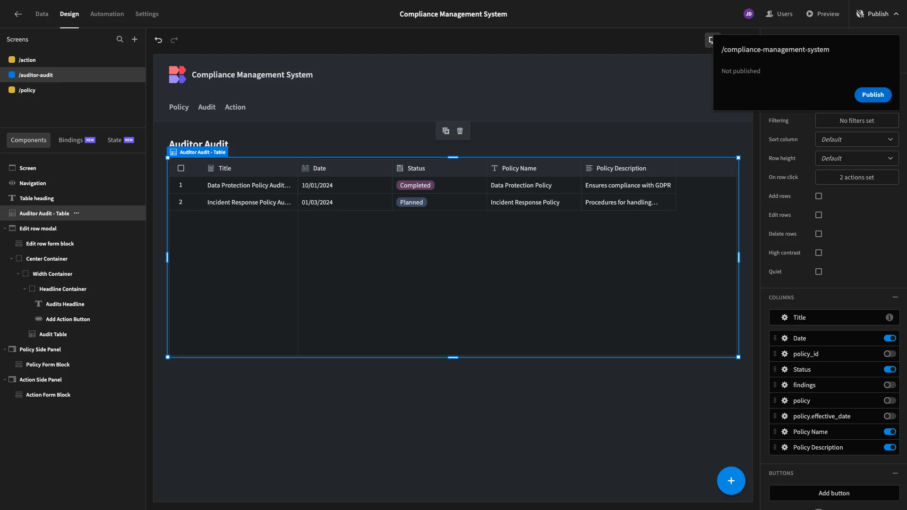
Task: Turn off the Date column toggle
Action: [x=890, y=339]
